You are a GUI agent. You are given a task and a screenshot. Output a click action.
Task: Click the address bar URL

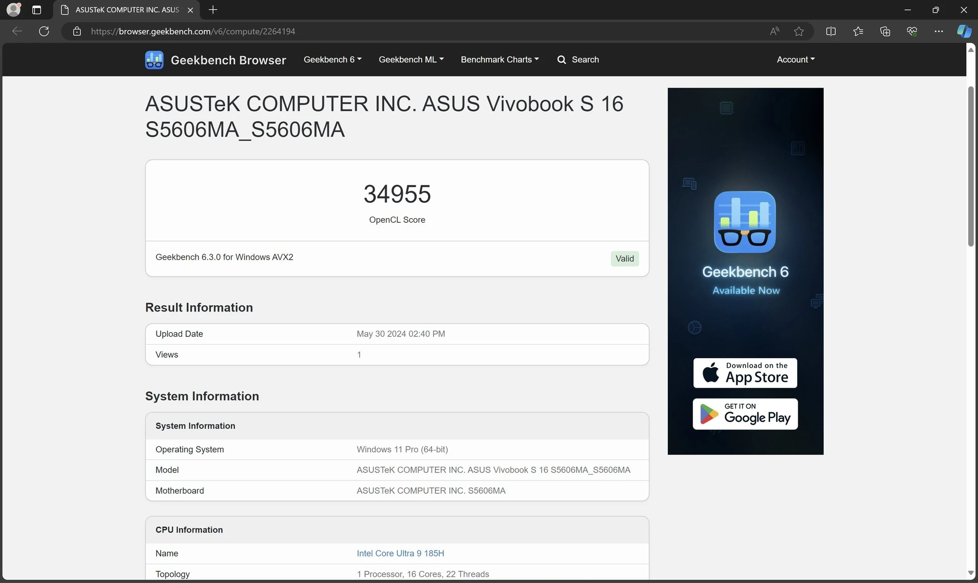point(193,31)
